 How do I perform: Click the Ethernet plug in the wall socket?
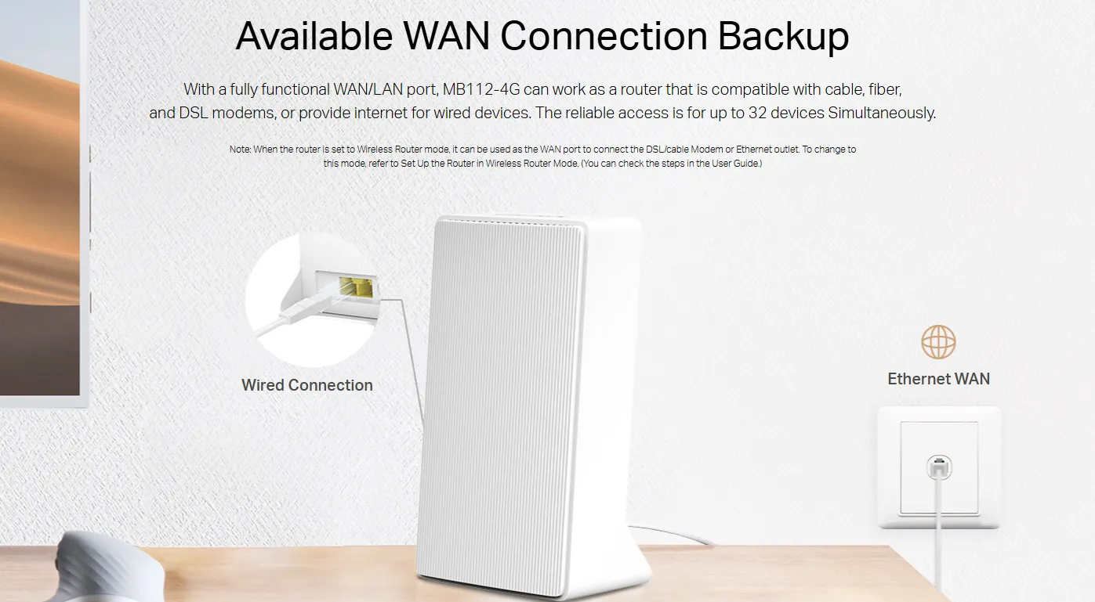tap(939, 468)
